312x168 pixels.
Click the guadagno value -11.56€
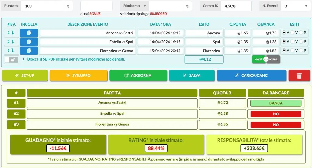click(58, 148)
